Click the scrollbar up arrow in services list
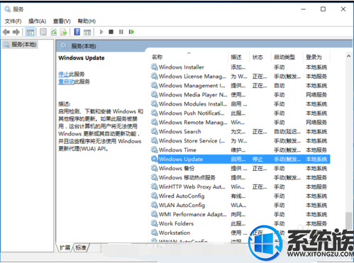 tap(348, 56)
